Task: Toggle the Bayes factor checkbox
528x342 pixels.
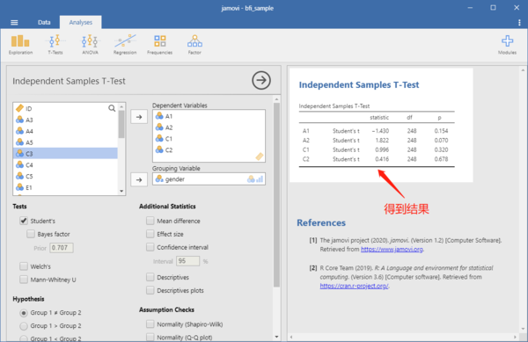Action: [x=31, y=234]
